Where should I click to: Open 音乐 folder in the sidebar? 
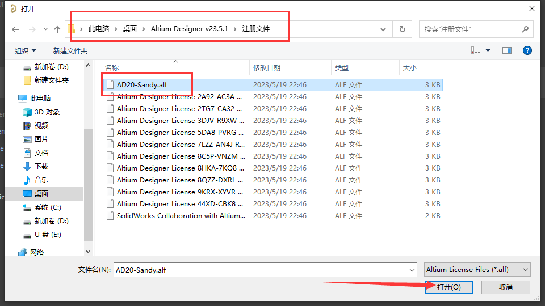coord(35,180)
